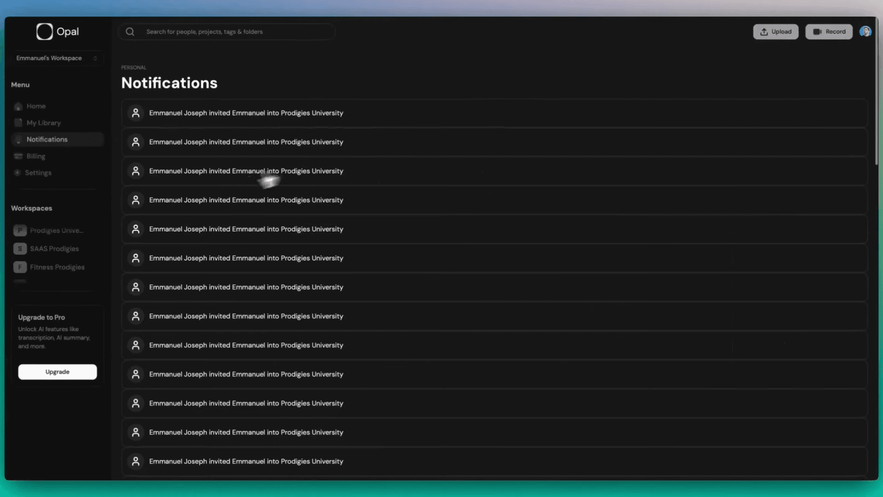Screen dimensions: 883x497
Task: Open the SAAS Prodigies workspace
Action: (54, 249)
